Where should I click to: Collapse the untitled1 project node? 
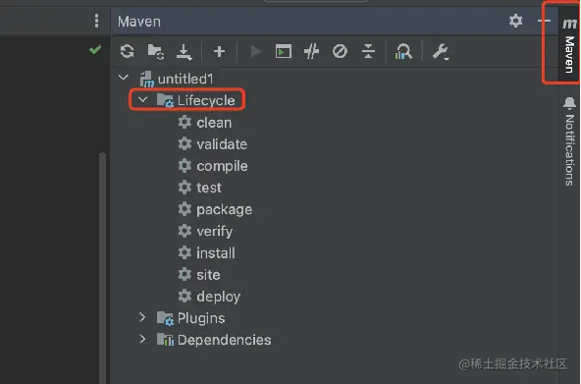coord(124,78)
